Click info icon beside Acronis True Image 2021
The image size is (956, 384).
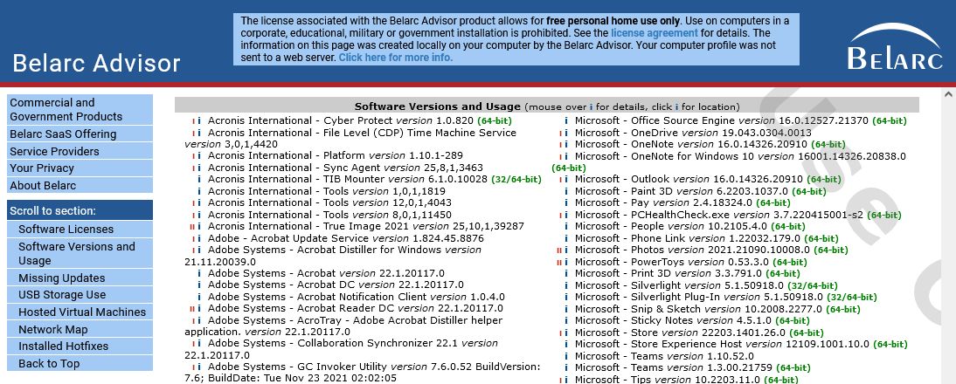tap(198, 226)
